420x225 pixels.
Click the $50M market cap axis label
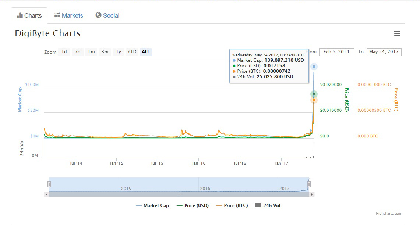33,110
